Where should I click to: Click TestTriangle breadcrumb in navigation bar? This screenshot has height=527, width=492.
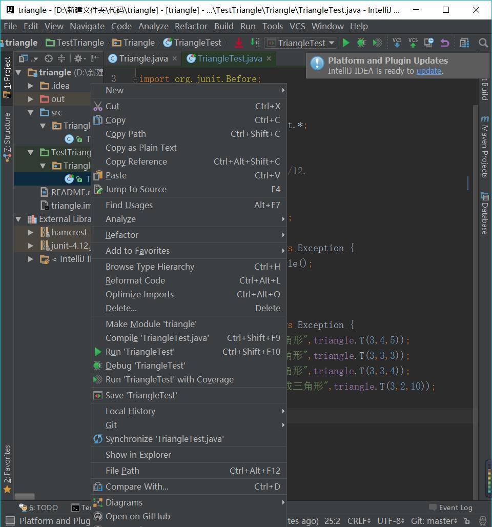[x=75, y=43]
